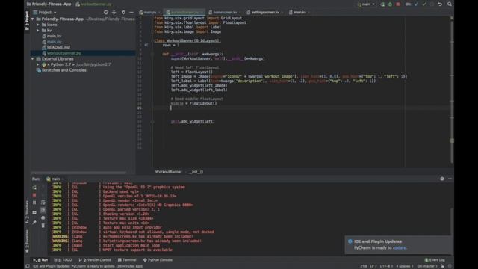The image size is (478, 269).
Task: Stop the run with the red square in top toolbar
Action: [x=398, y=4]
